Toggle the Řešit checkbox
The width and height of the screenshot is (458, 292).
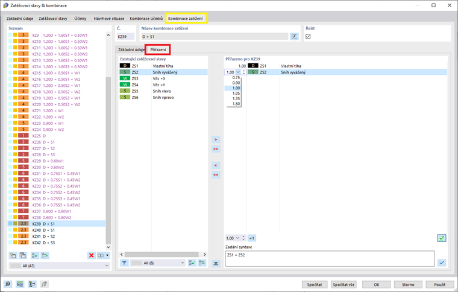point(308,37)
